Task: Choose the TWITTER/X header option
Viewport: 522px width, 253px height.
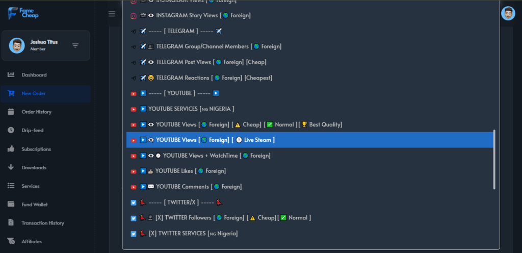Action: click(309, 202)
